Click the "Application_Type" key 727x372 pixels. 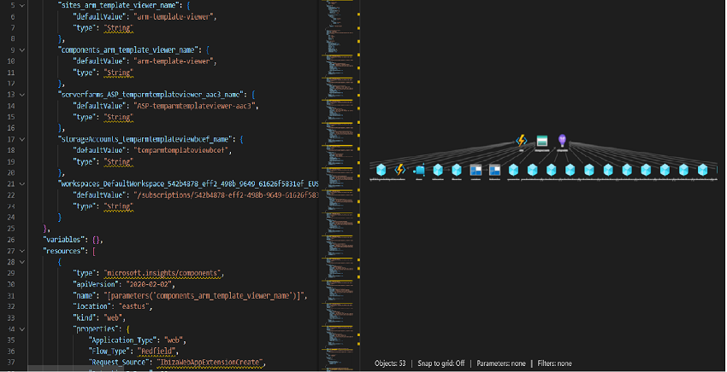click(x=122, y=340)
